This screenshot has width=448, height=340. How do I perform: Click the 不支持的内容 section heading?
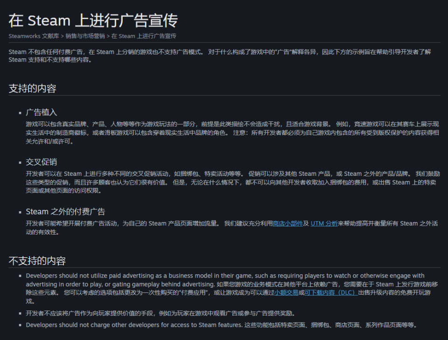tap(37, 261)
